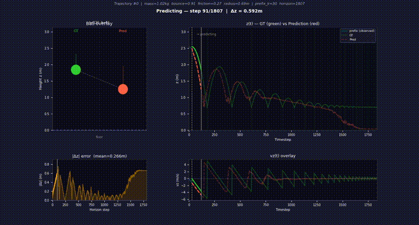
Task: Click the 'floor' label under ball overlay
Action: pyautogui.click(x=99, y=137)
